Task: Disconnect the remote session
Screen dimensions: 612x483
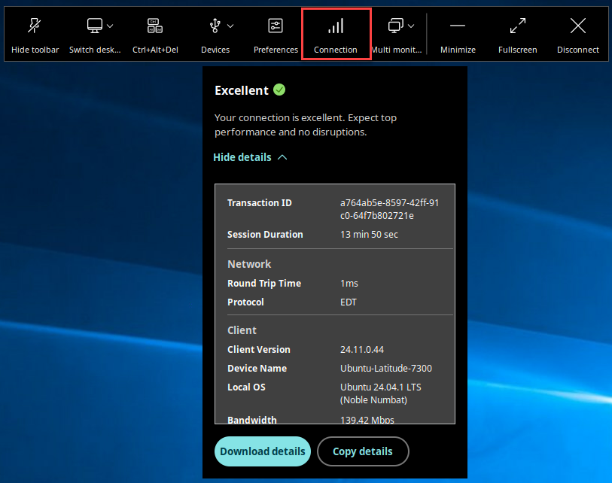Action: coord(578,26)
